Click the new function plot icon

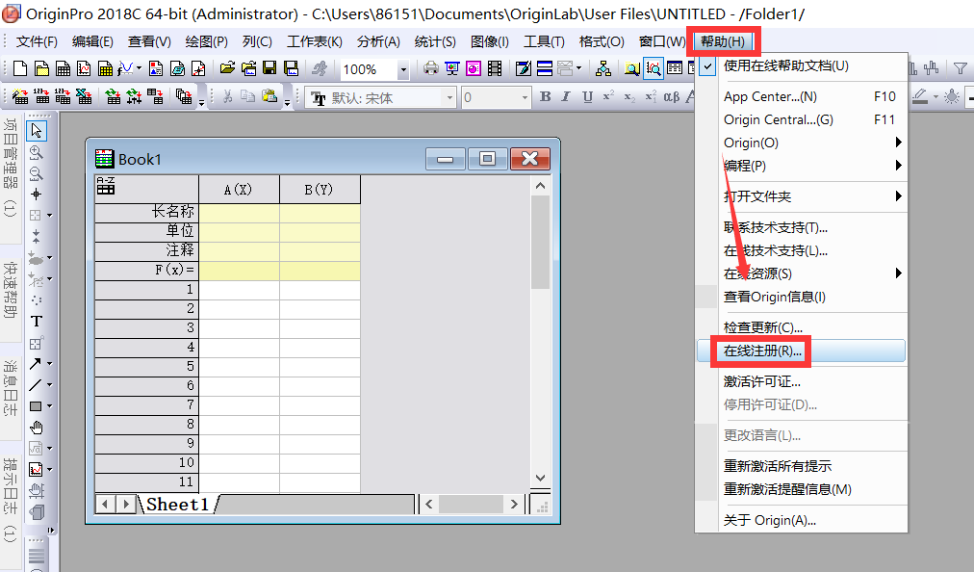pyautogui.click(x=125, y=68)
